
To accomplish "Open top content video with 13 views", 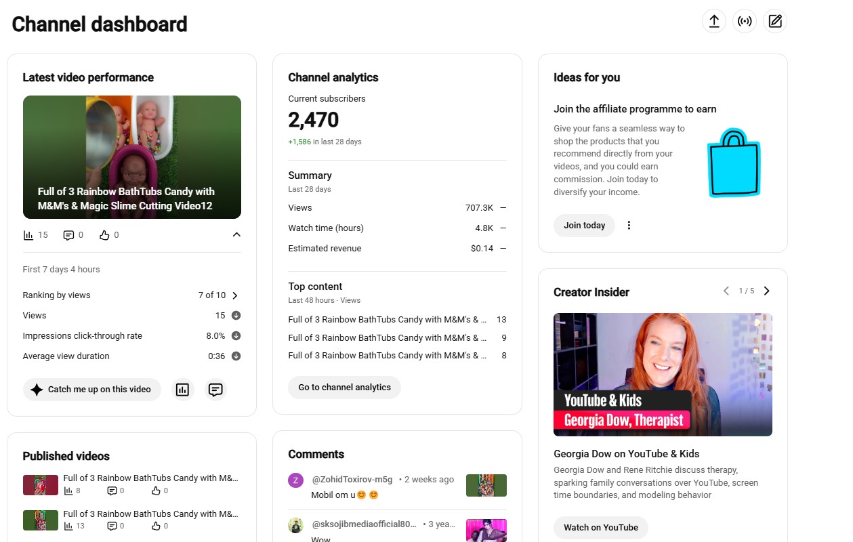I will pyautogui.click(x=397, y=319).
